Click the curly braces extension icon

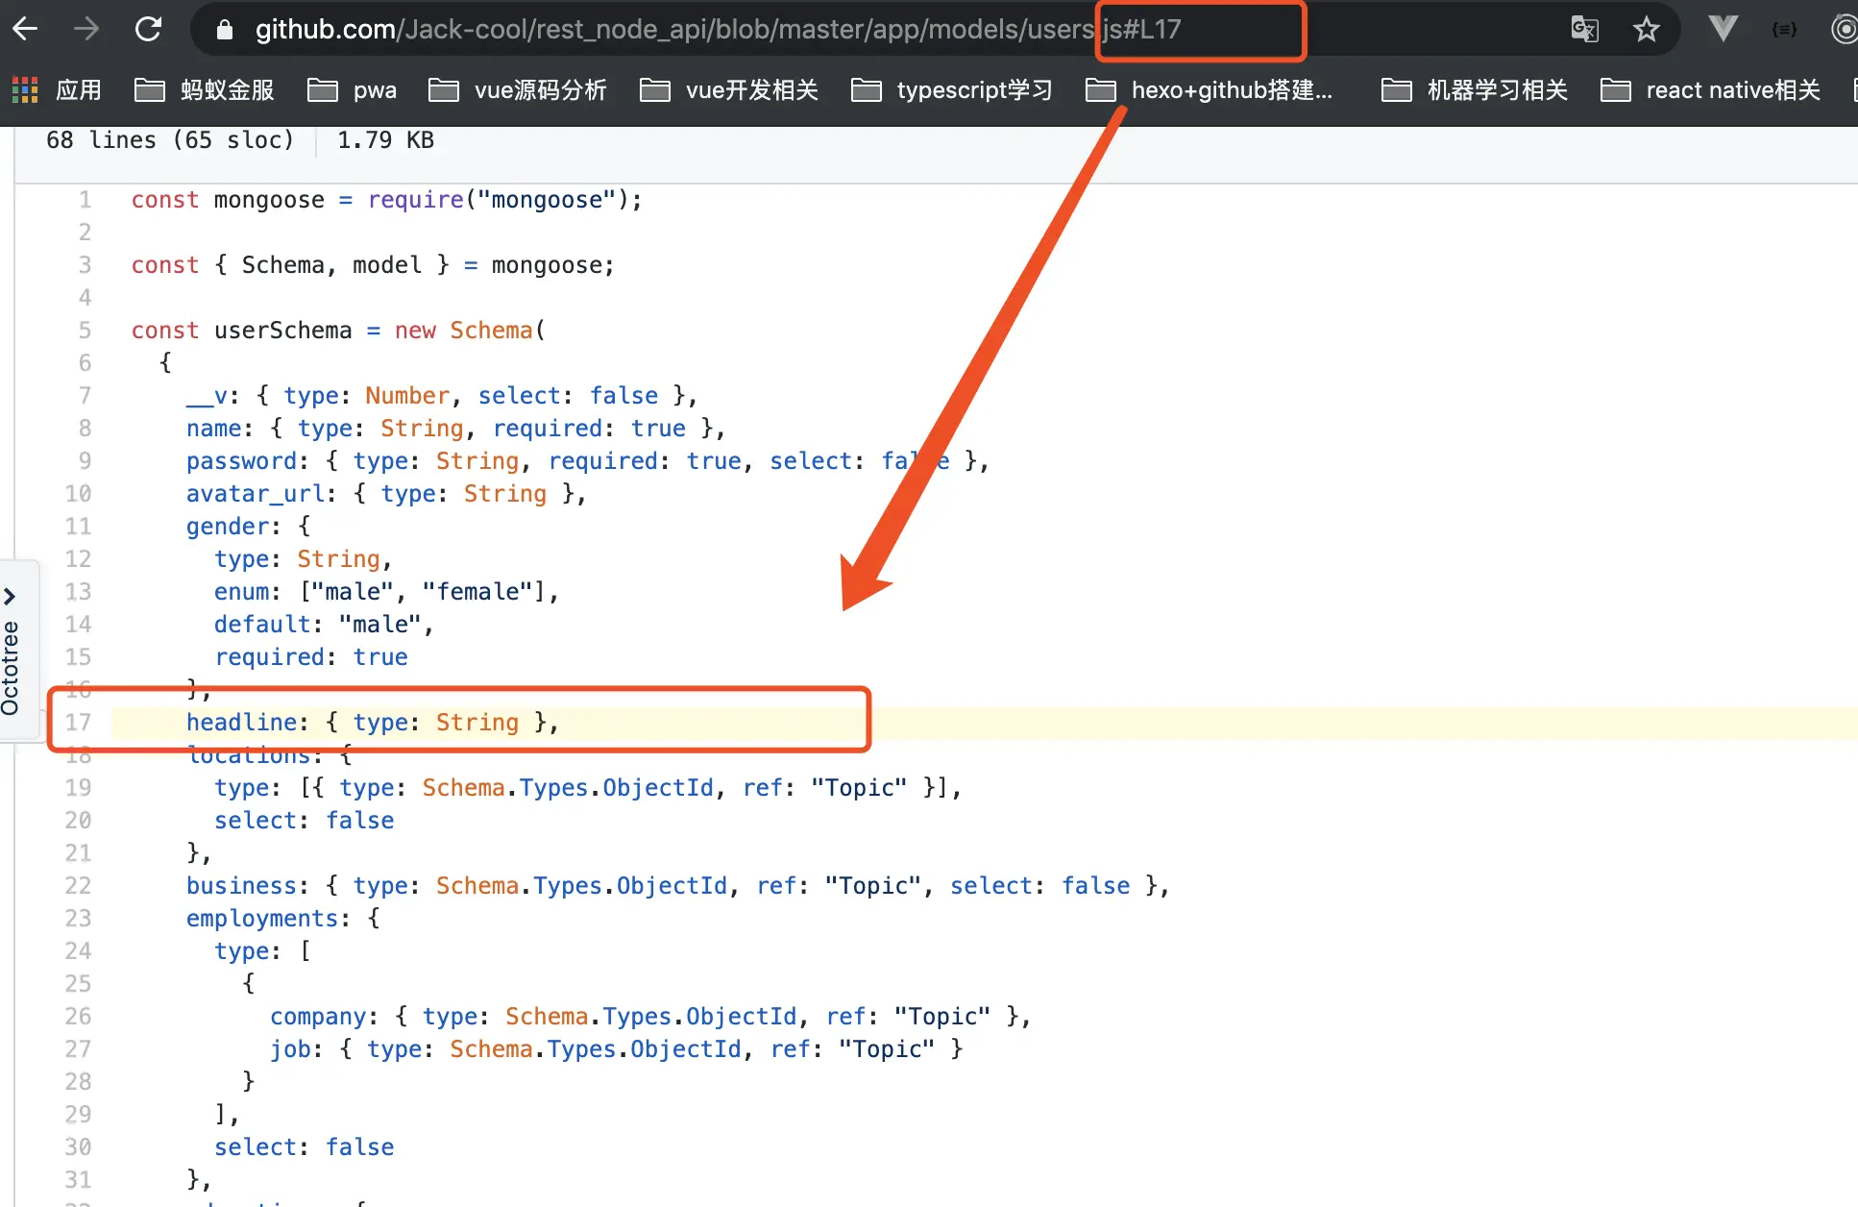(x=1784, y=30)
